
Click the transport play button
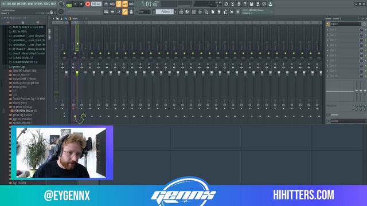[75, 4]
